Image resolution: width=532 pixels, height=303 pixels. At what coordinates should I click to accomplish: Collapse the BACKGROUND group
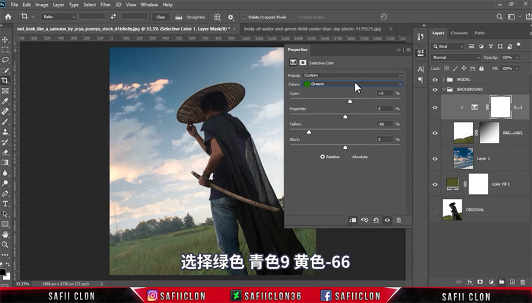coord(443,89)
